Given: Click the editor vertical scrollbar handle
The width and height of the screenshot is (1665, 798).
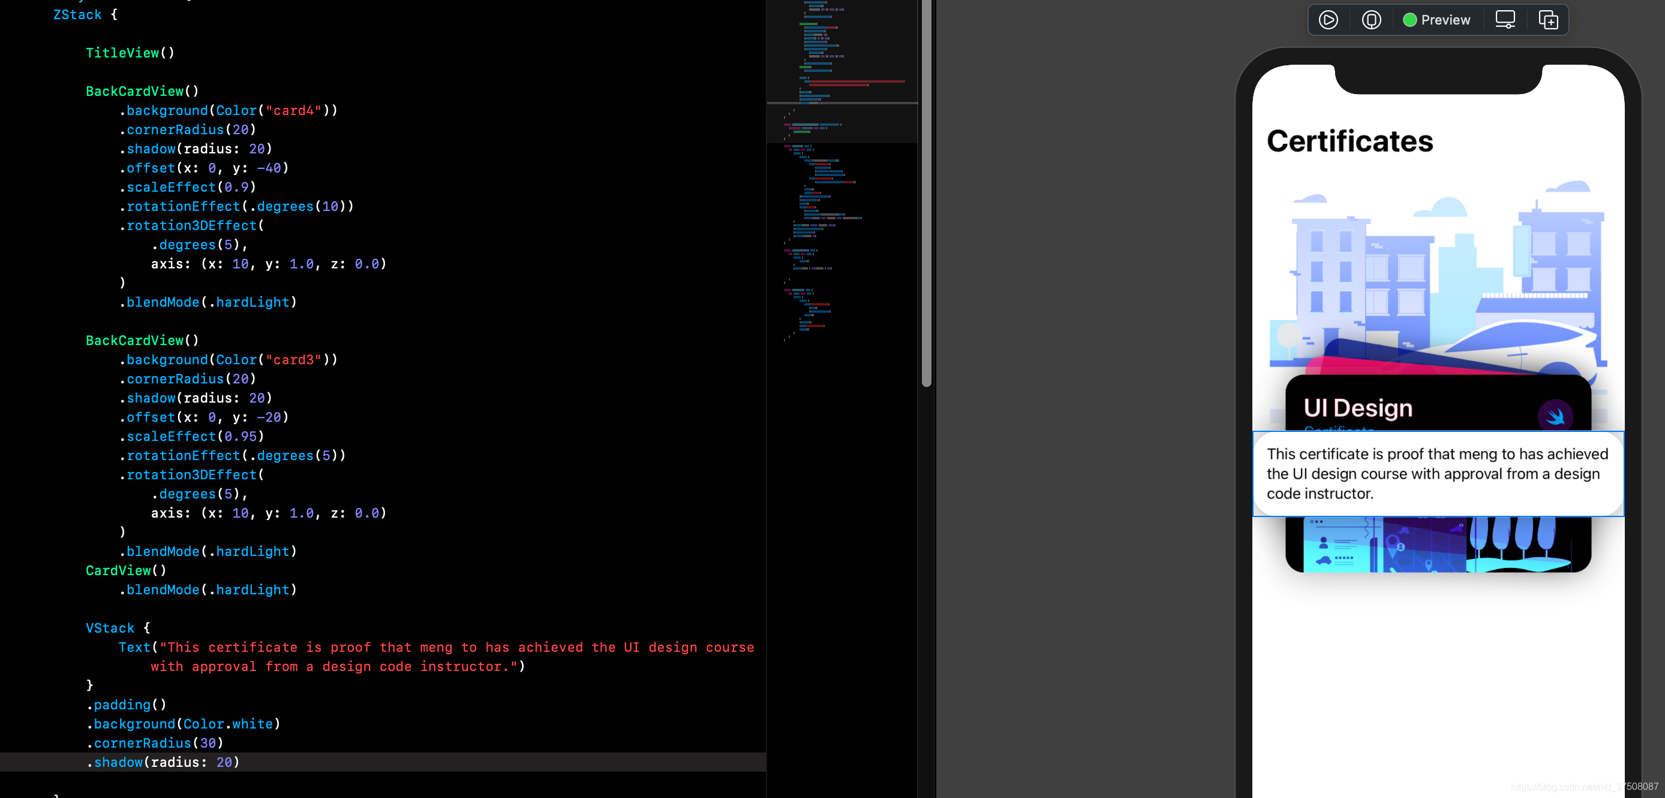Looking at the screenshot, I should pyautogui.click(x=926, y=194).
